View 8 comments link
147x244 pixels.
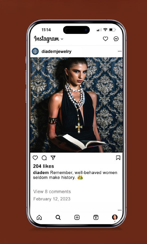coord(52,192)
